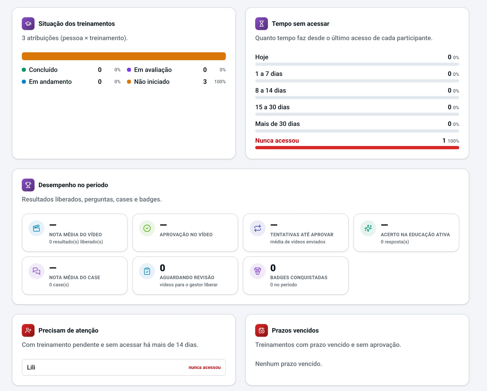
Task: Click the Nunca acessou red label
Action: pos(277,141)
